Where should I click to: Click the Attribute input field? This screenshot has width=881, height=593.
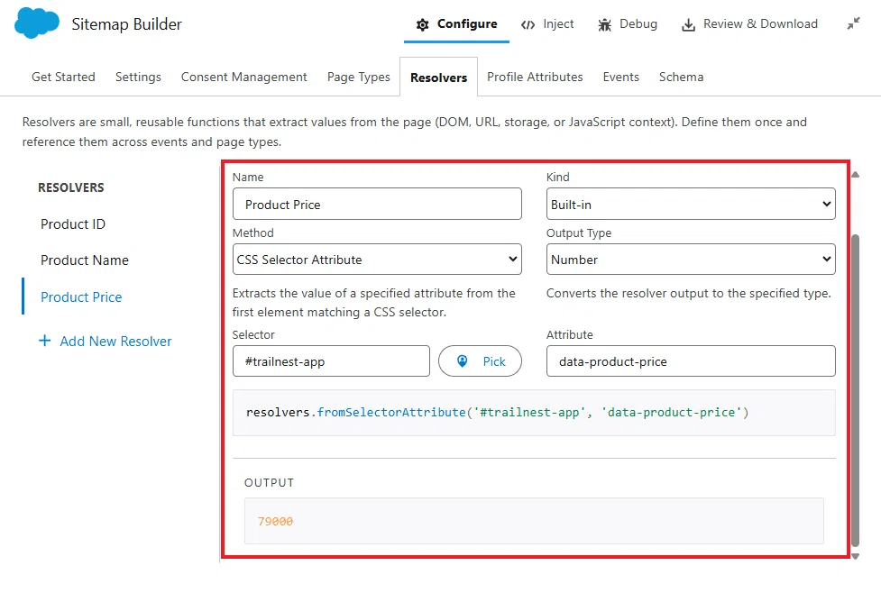click(x=691, y=361)
